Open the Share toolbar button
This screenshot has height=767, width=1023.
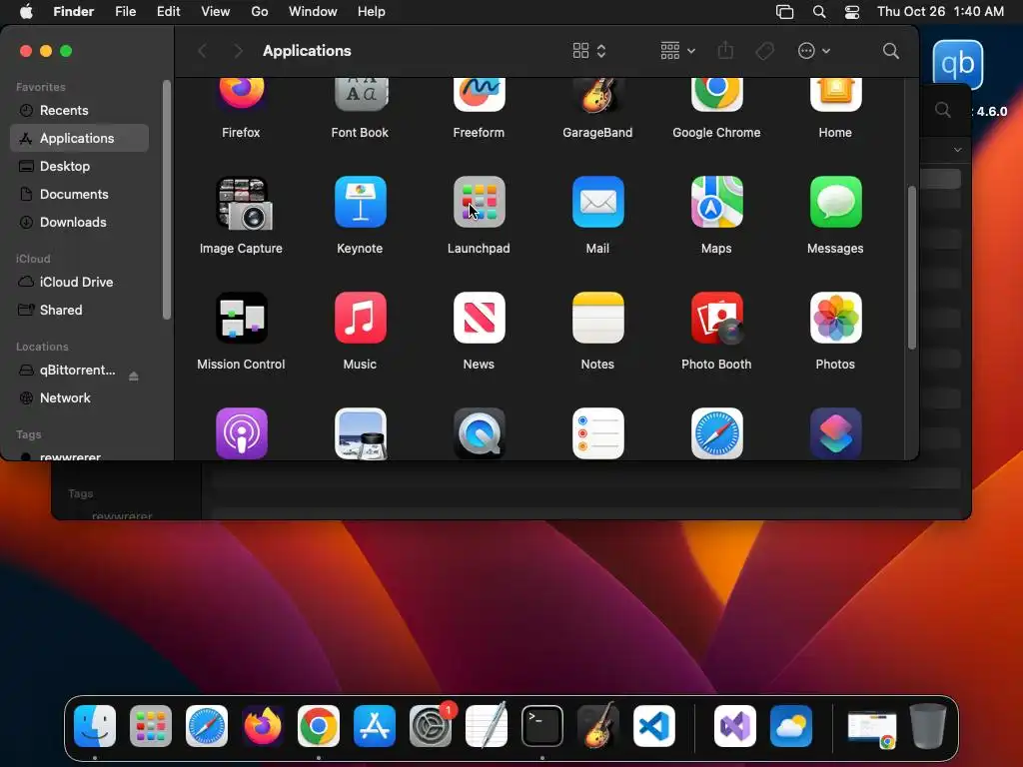click(x=725, y=51)
